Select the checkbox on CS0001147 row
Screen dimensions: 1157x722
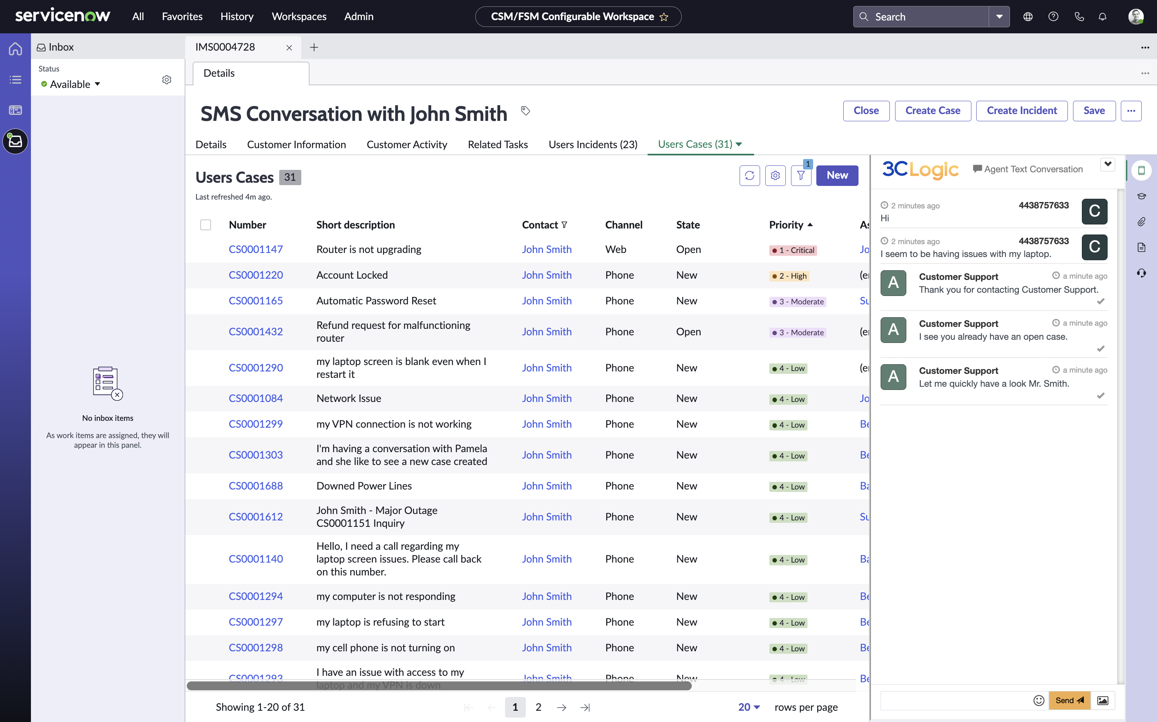[206, 249]
